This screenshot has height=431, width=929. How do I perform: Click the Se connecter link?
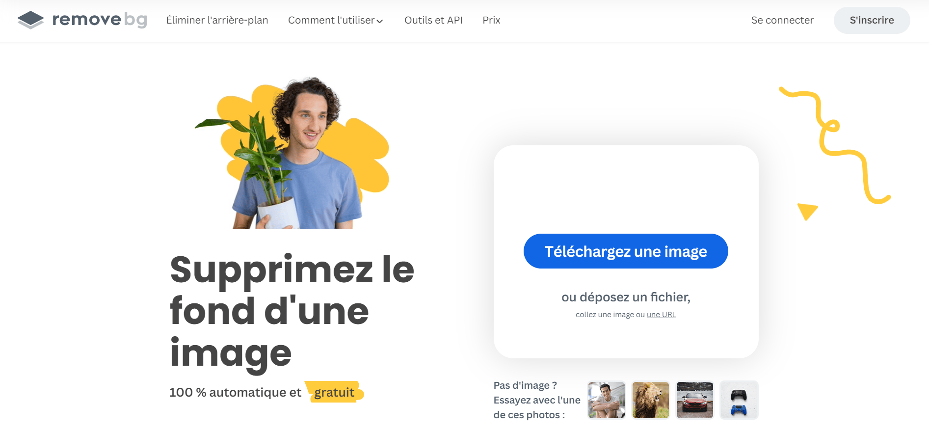[782, 20]
